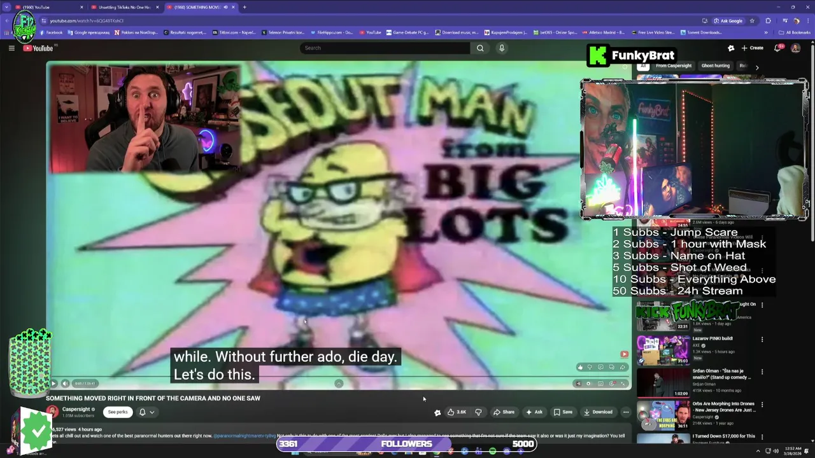
Task: Collapse player controls via center chevron
Action: (339, 383)
